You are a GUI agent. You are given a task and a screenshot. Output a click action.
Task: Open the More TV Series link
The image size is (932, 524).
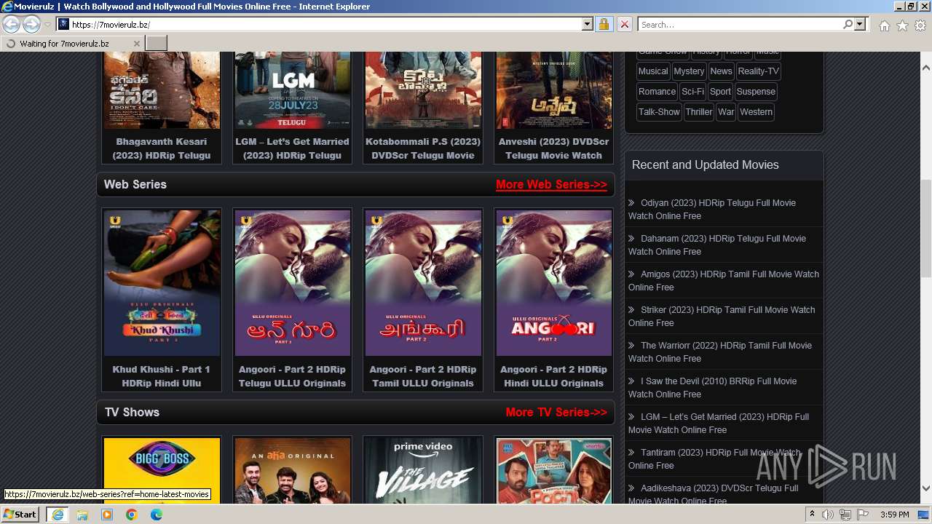556,413
